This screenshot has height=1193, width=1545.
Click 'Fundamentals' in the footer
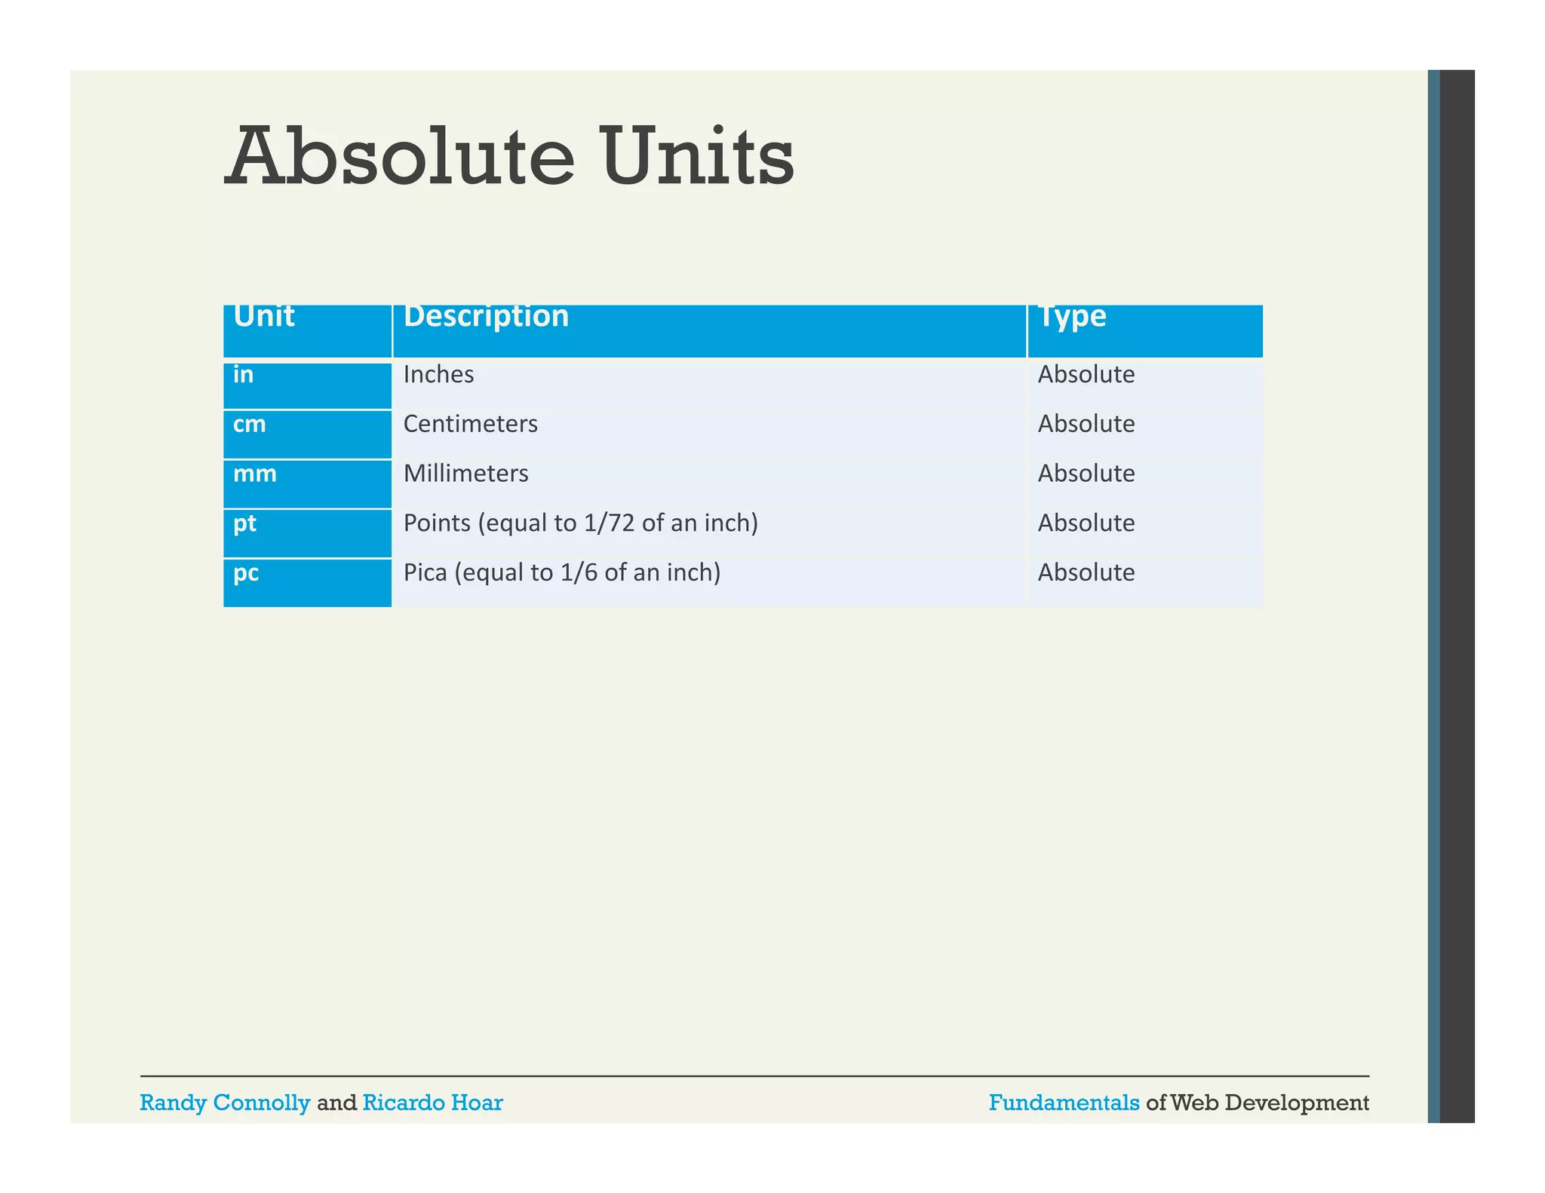[x=1064, y=1103]
